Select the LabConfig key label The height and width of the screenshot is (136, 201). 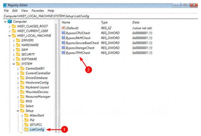37,129
